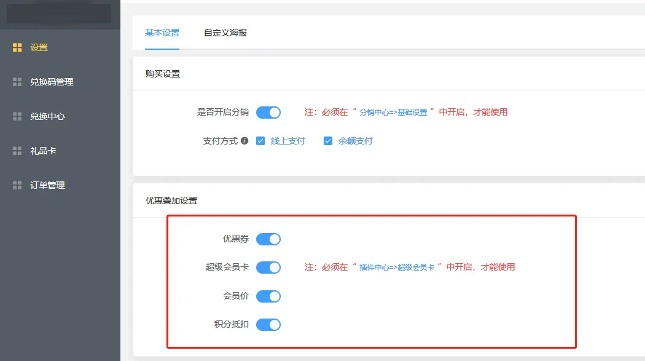Turn off the 积分抵扣 switch
Viewport: 645px width, 361px height.
pyautogui.click(x=268, y=325)
